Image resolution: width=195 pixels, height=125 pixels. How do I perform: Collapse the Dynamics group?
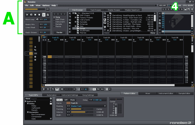click(28, 112)
